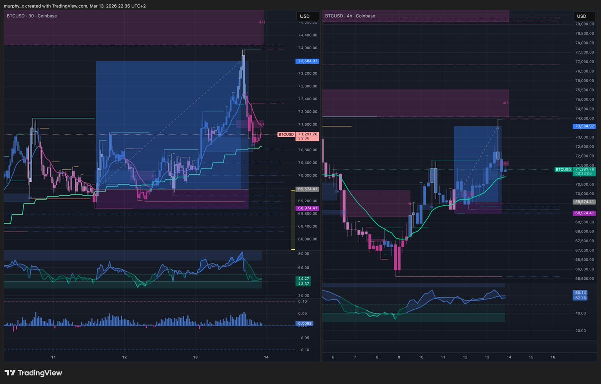Select the grey 69,574.41 label on 4h chart

pyautogui.click(x=583, y=201)
